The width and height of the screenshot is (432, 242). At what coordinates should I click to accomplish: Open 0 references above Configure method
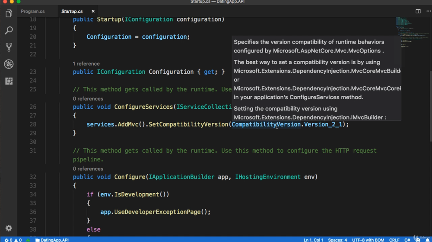[88, 169]
